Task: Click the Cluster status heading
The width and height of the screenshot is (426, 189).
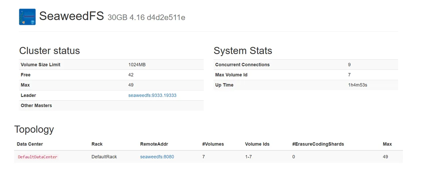Action: tap(50, 51)
